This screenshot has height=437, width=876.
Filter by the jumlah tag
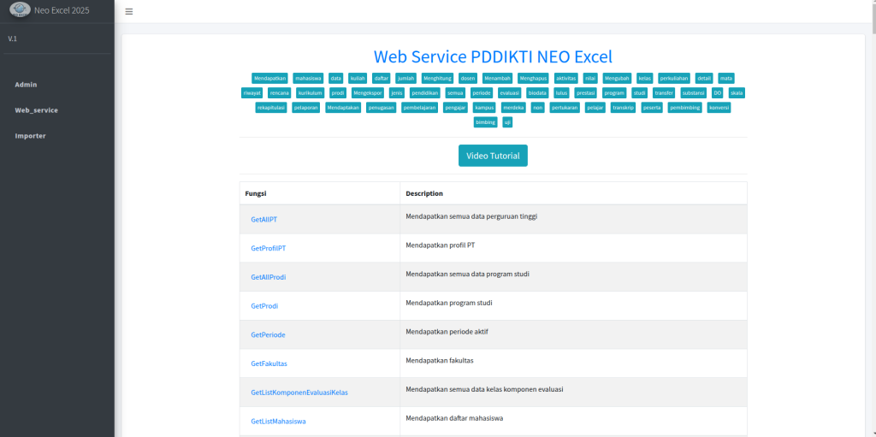405,78
